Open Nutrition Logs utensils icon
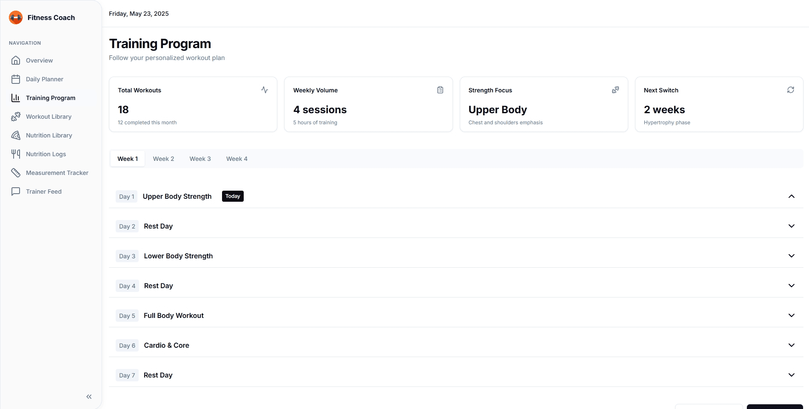This screenshot has width=809, height=409. (16, 154)
